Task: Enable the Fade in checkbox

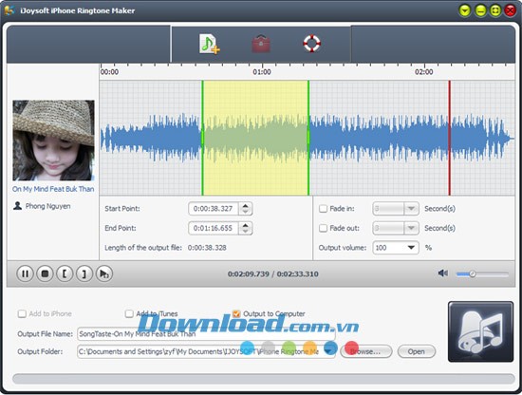Action: coord(323,209)
